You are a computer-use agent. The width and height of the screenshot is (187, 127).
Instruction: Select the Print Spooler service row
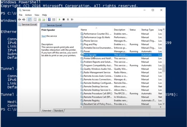[x=121, y=55]
